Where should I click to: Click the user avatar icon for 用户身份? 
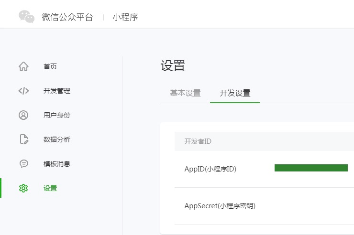click(23, 115)
